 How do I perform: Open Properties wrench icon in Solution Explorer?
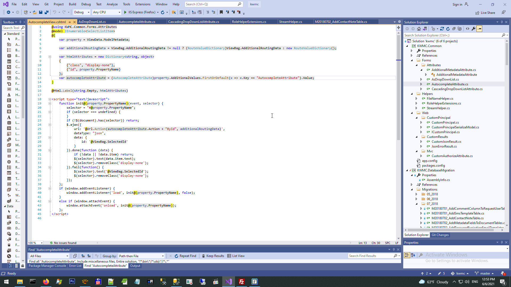pyautogui.click(x=473, y=29)
